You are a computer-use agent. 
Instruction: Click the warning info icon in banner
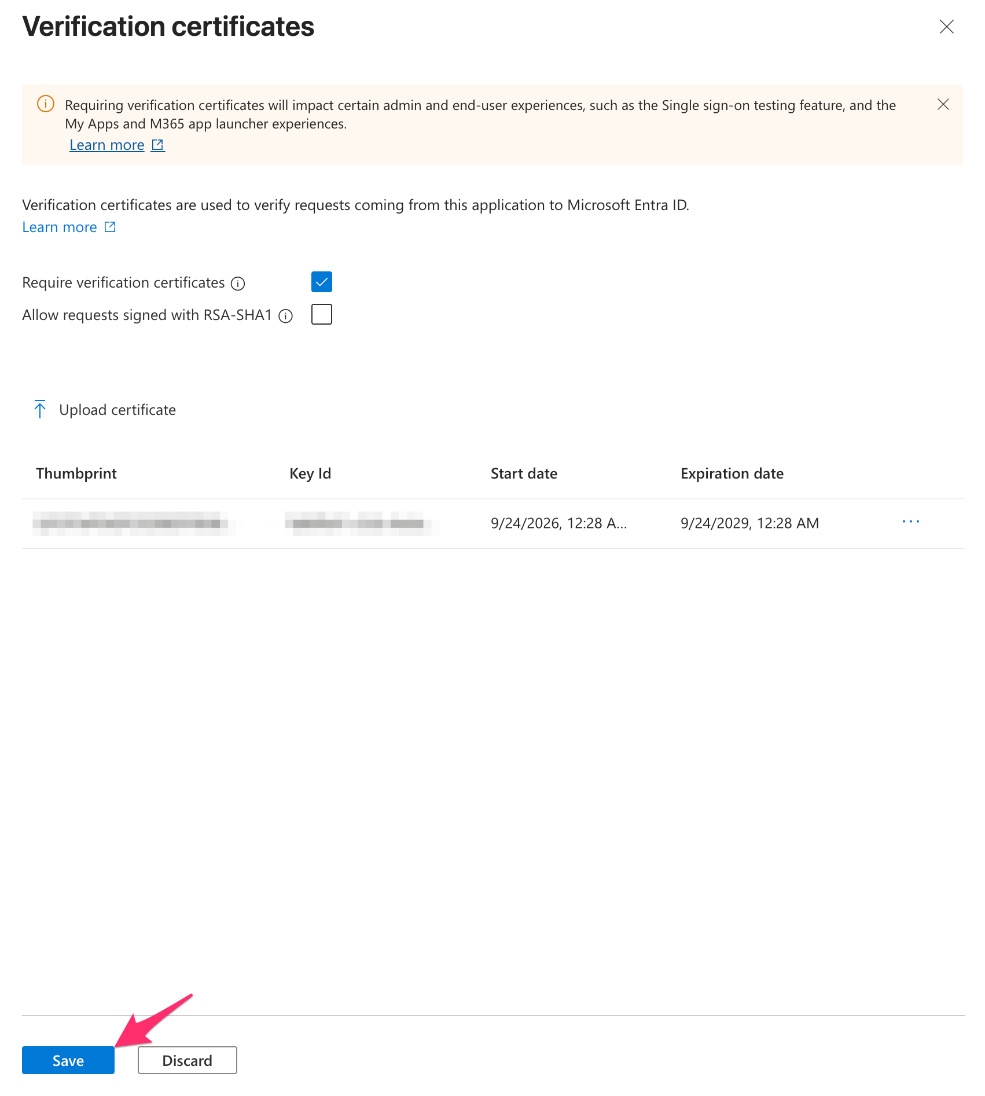(46, 104)
